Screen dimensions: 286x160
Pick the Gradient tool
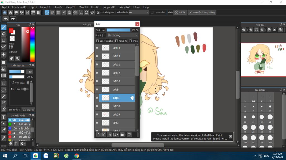[x=3, y=76]
